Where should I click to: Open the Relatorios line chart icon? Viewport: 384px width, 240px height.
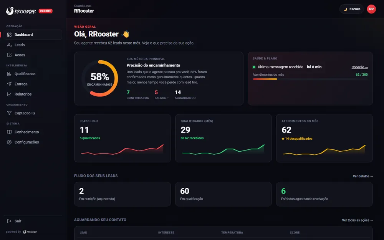pos(9,94)
